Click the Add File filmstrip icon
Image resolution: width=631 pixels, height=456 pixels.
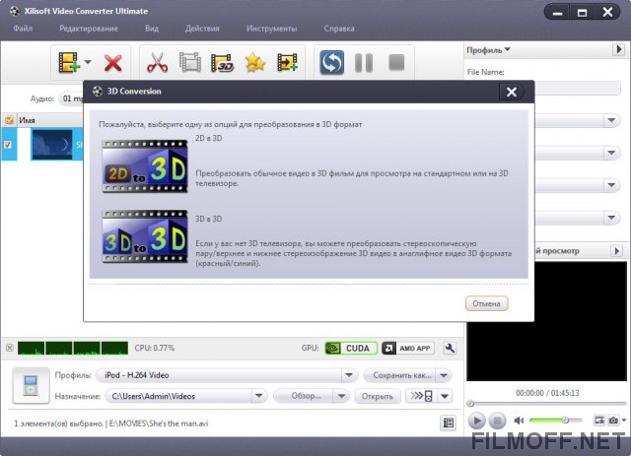tap(68, 62)
